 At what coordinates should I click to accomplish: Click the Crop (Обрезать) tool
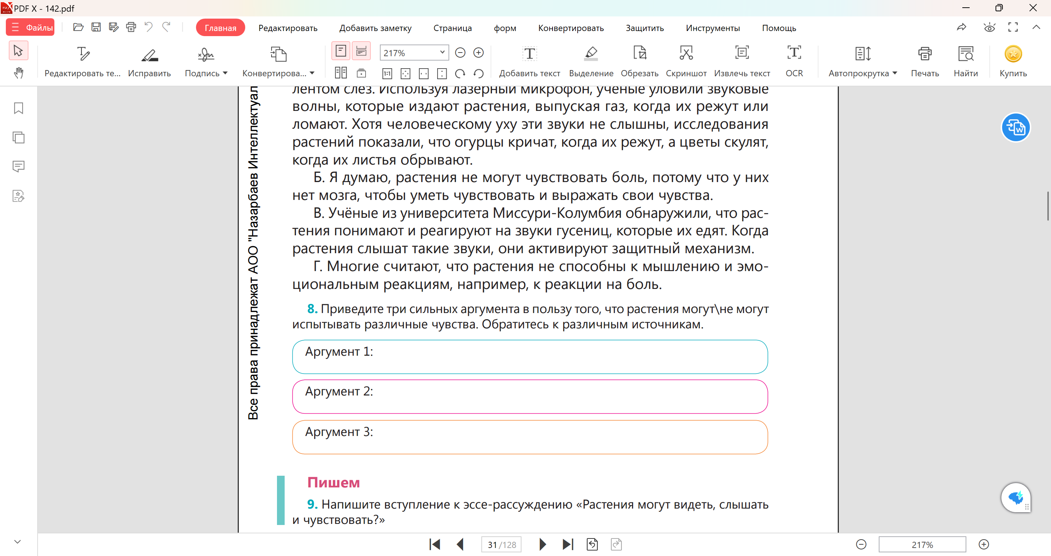coord(639,53)
